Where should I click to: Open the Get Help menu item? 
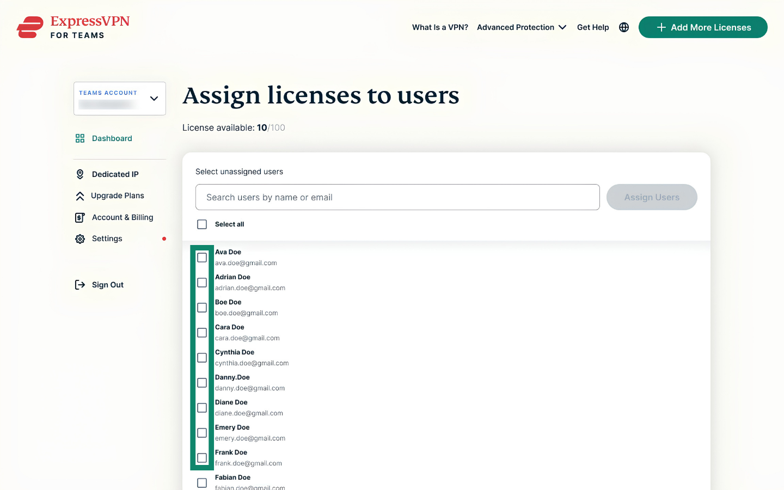593,27
